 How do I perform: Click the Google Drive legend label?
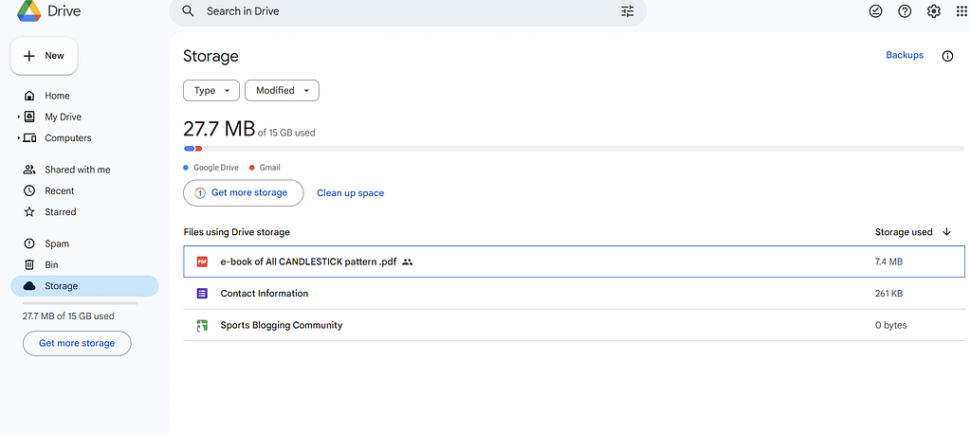coord(216,168)
